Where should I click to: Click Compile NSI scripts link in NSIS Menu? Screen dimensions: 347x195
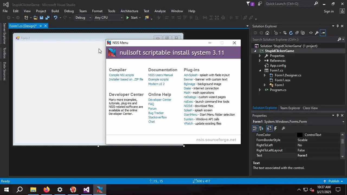point(121,75)
